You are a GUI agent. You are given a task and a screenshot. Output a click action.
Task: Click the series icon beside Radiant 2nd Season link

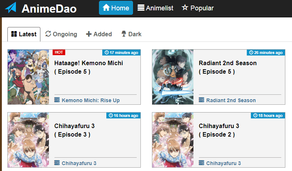202,100
